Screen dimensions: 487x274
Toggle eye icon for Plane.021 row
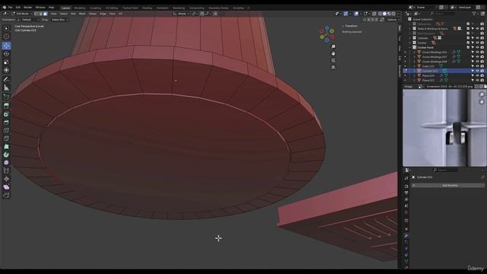click(x=477, y=80)
